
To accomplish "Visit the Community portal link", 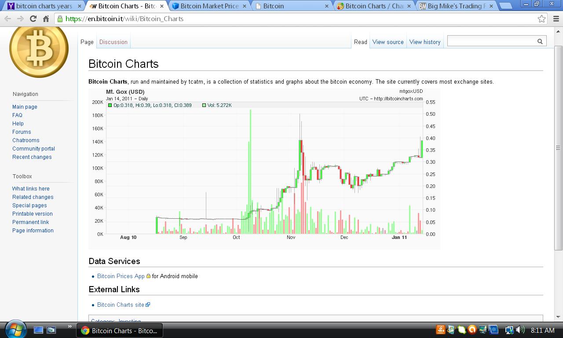I will (x=33, y=149).
